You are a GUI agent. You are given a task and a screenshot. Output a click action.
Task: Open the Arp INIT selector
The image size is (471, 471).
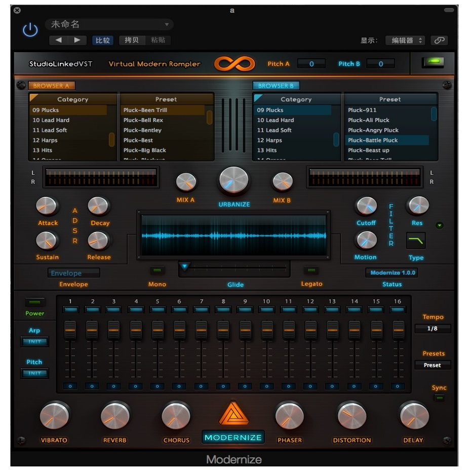click(34, 341)
